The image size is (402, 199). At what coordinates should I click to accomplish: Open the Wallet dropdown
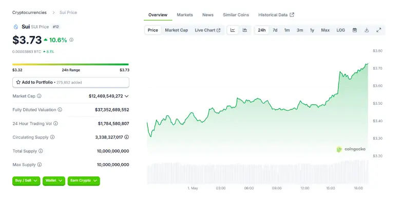54,181
